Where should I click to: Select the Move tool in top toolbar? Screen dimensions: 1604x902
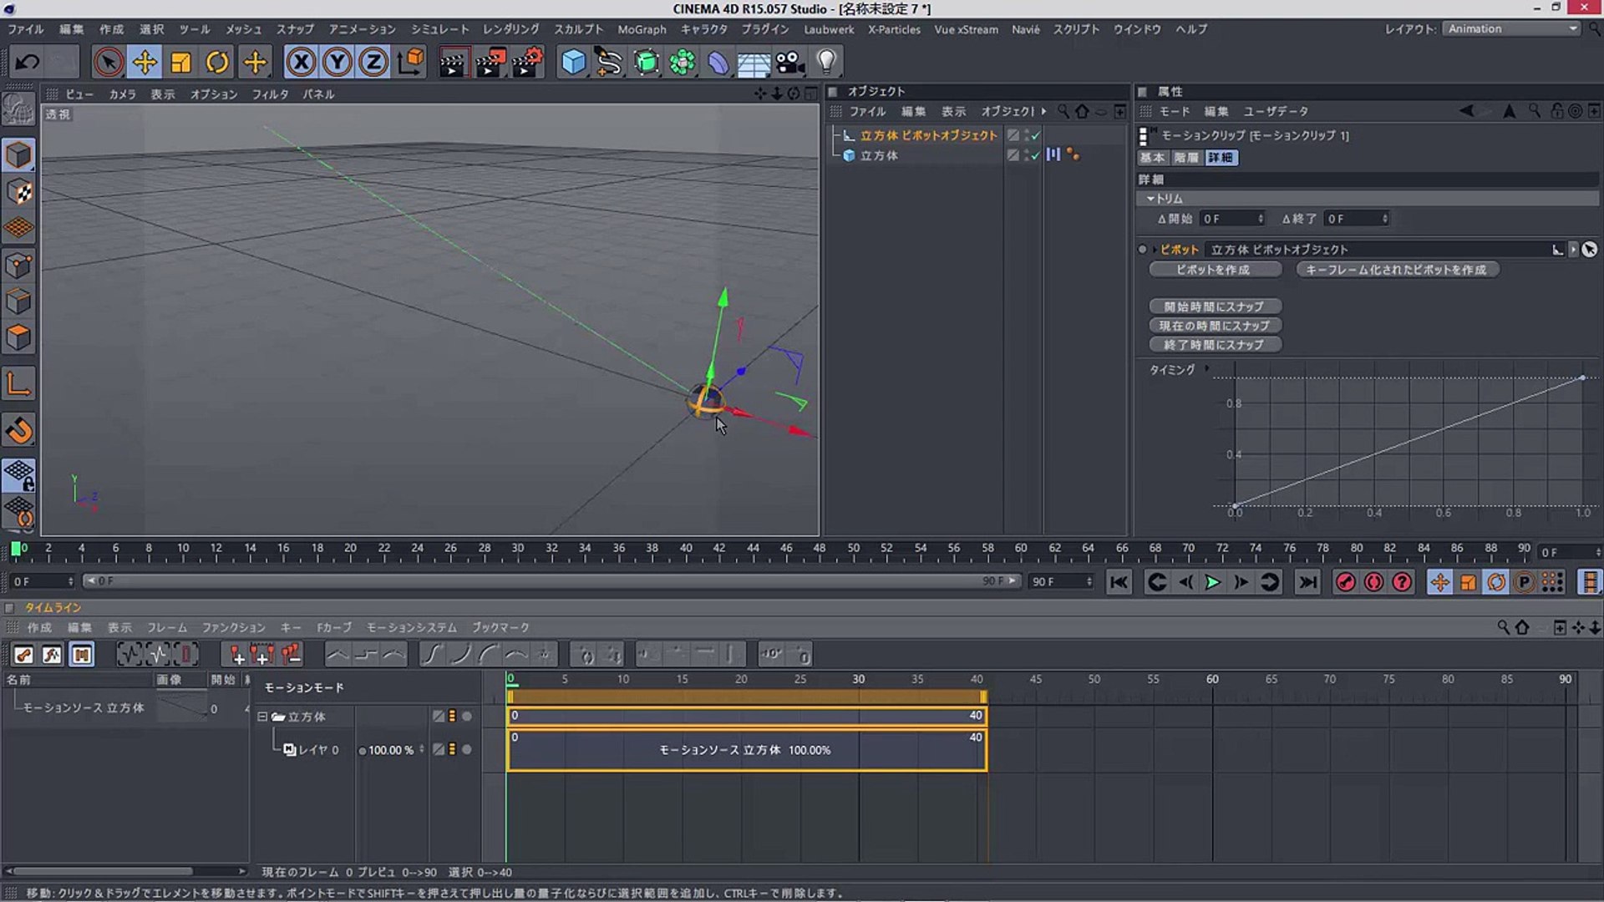click(x=145, y=62)
